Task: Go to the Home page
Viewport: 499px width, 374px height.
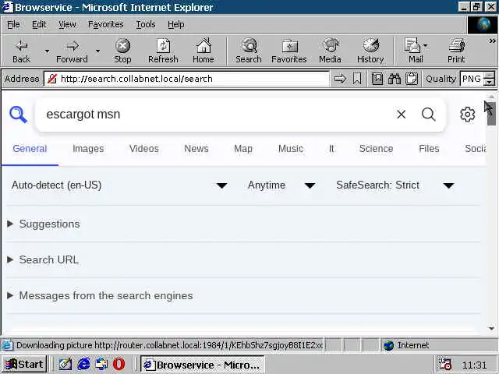Action: [203, 51]
